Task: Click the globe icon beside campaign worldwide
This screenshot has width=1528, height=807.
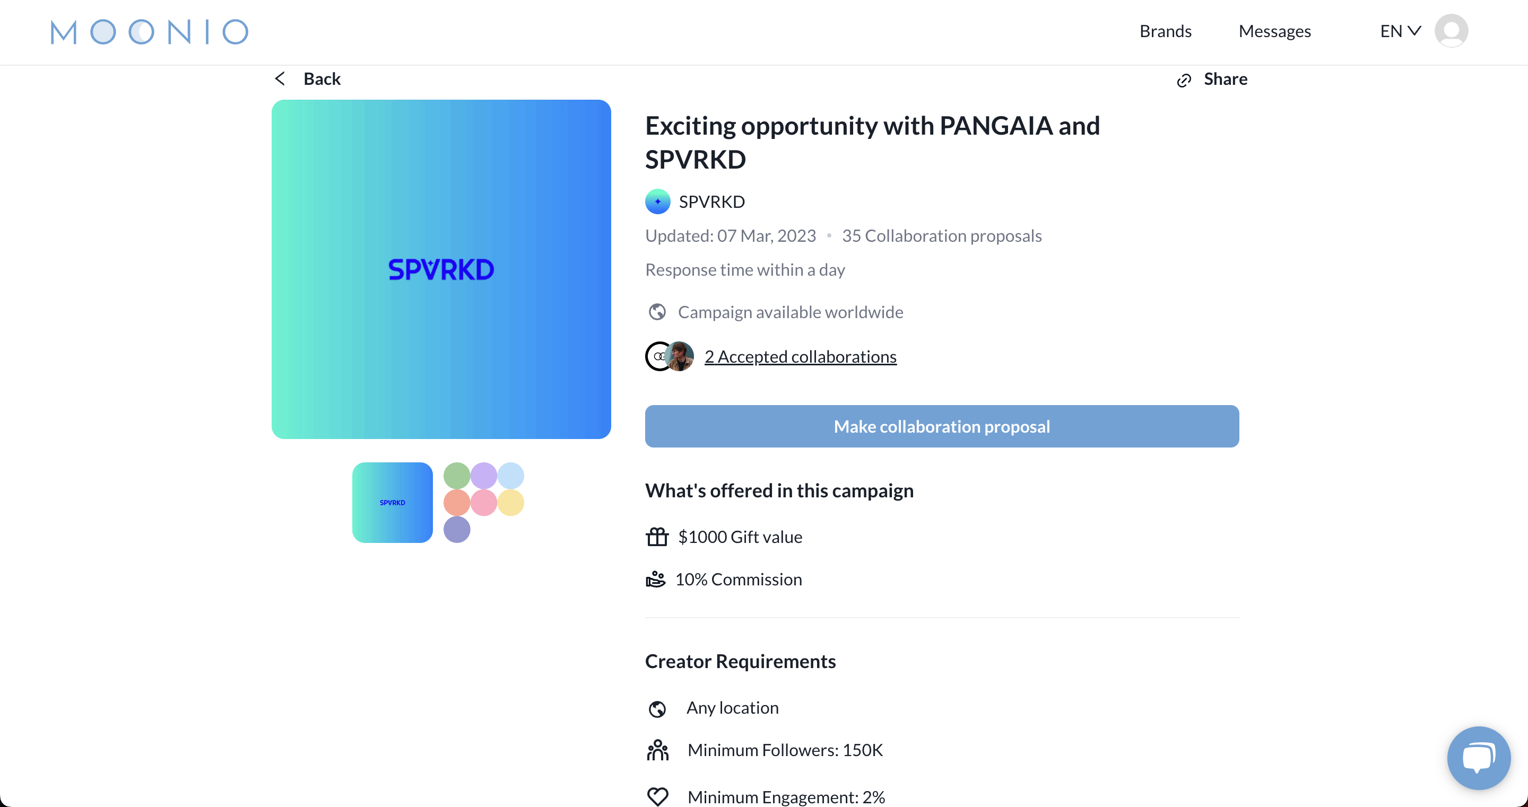Action: pyautogui.click(x=657, y=312)
